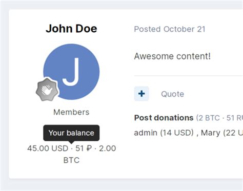Click the plus multiquote icon button
Image resolution: width=243 pixels, height=191 pixels.
(x=141, y=94)
